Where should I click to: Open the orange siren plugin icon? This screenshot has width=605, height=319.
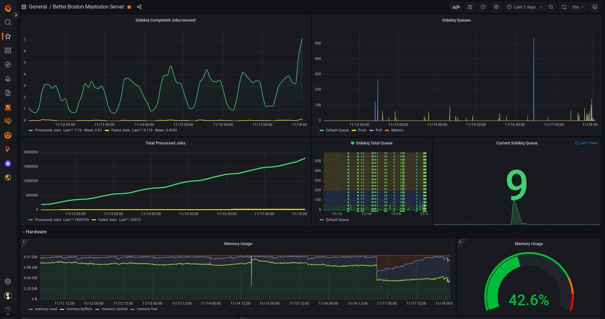[x=8, y=107]
